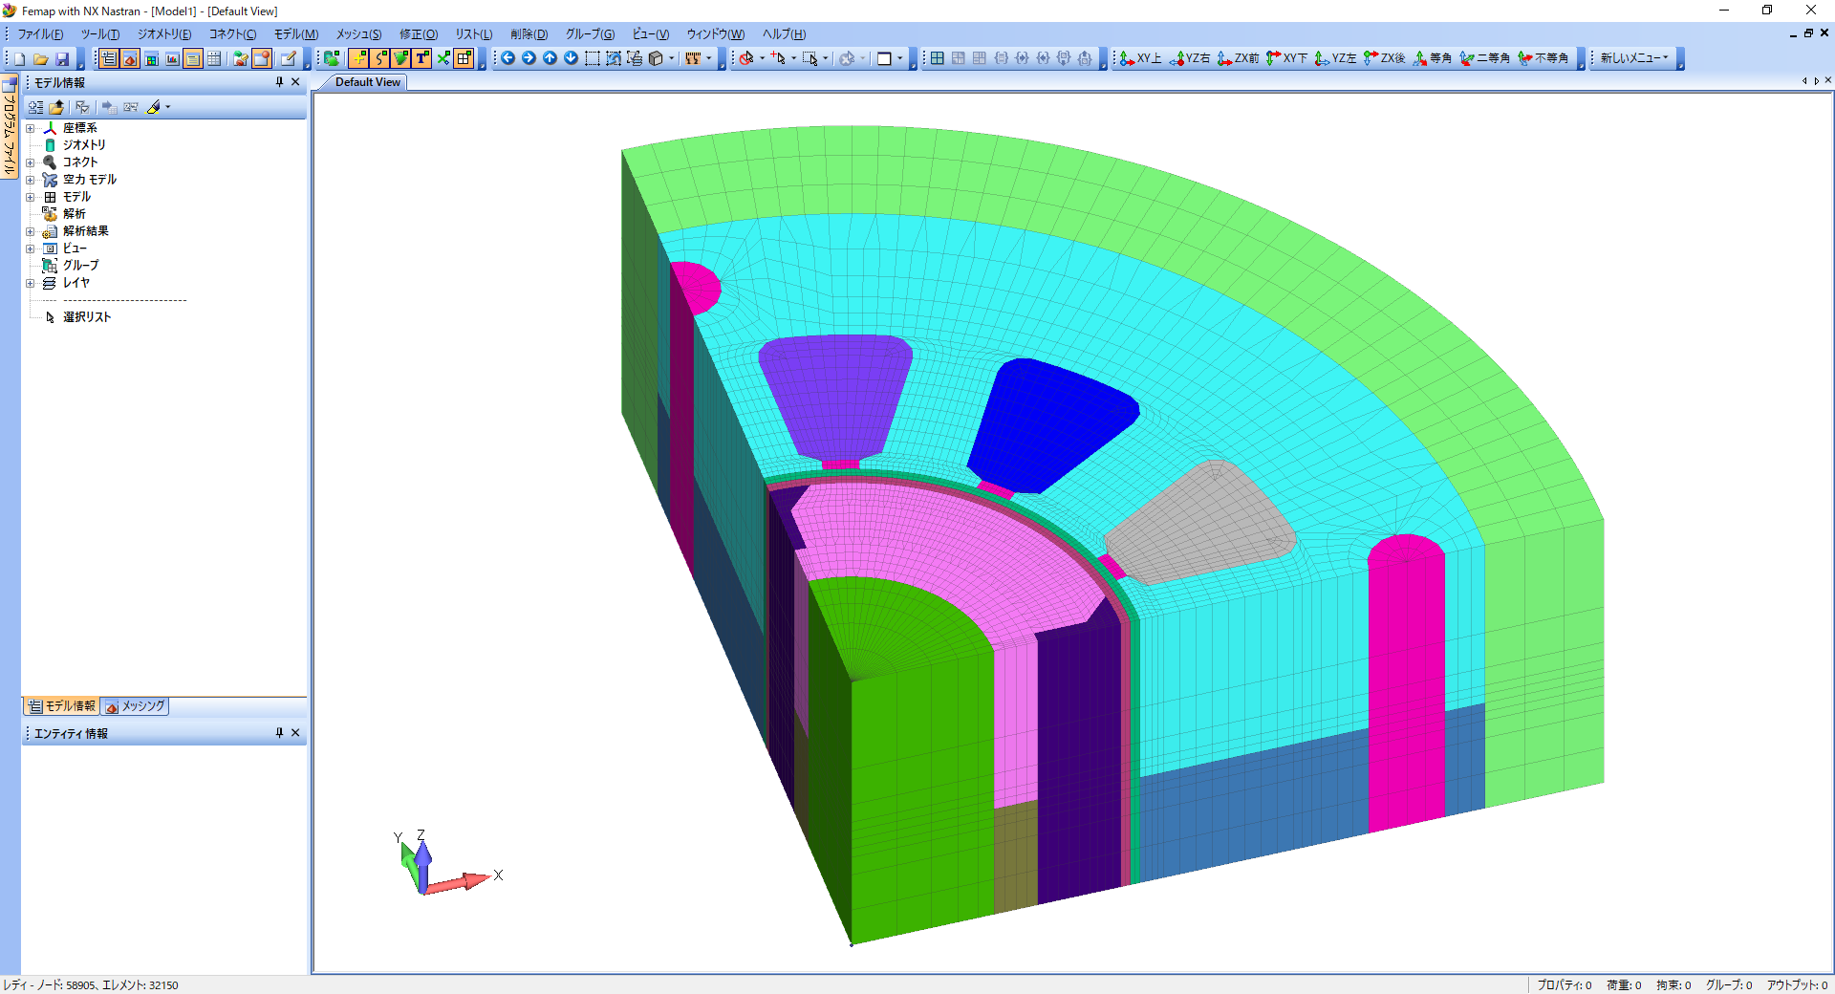Click the Save file toolbar icon

click(x=62, y=59)
